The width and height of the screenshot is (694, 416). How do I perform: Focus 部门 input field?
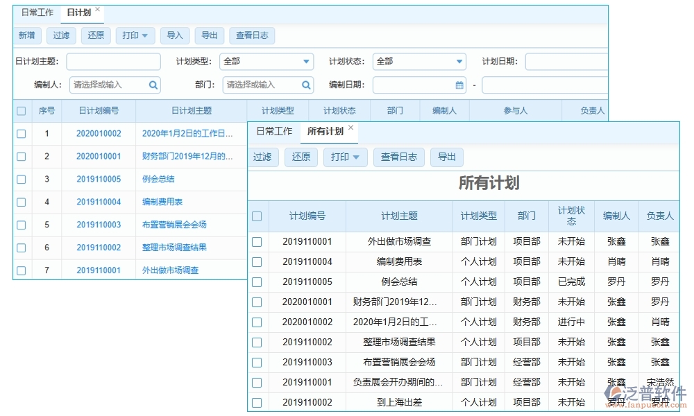pyautogui.click(x=268, y=85)
